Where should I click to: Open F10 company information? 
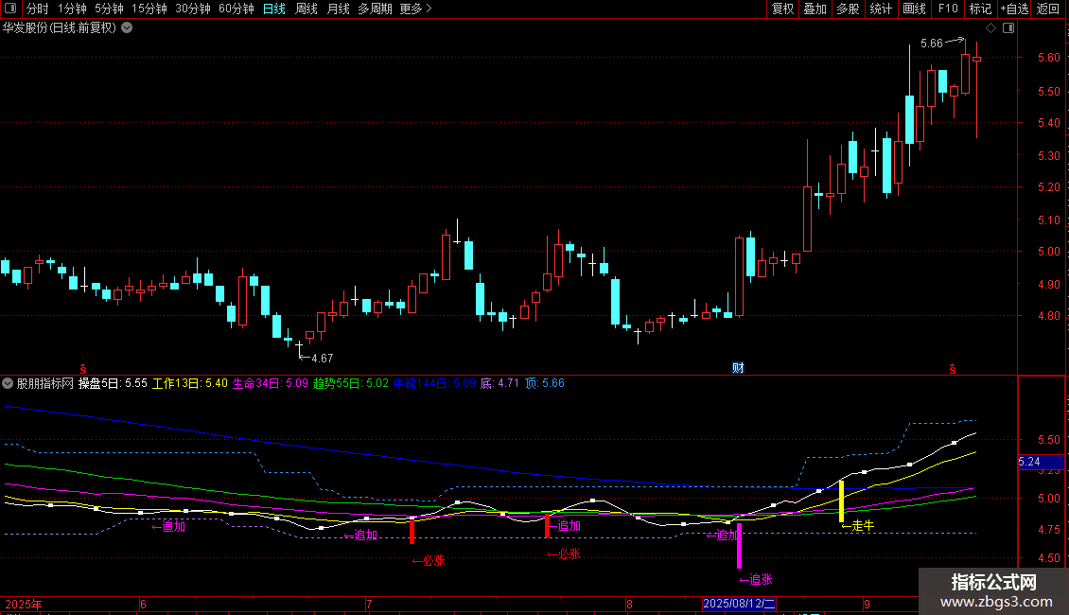(x=948, y=9)
